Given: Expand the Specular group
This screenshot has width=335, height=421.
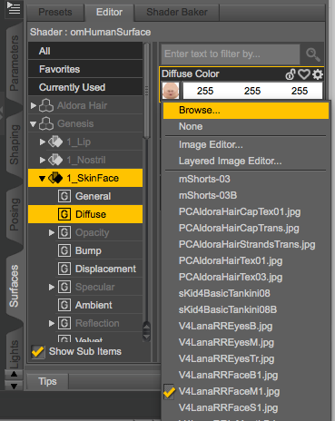Looking at the screenshot, I should click(x=52, y=287).
